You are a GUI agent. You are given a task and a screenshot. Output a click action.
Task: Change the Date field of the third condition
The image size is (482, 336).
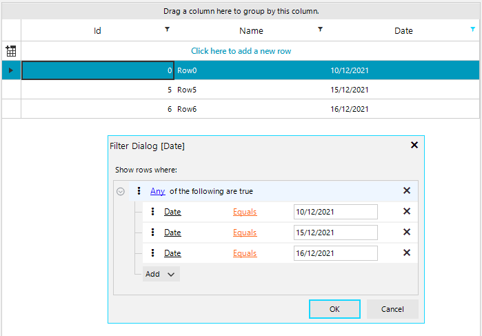coord(172,253)
